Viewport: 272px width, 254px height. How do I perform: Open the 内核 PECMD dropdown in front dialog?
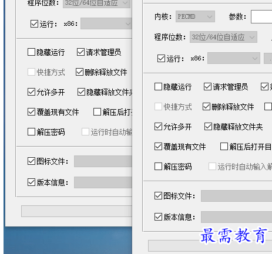point(195,16)
